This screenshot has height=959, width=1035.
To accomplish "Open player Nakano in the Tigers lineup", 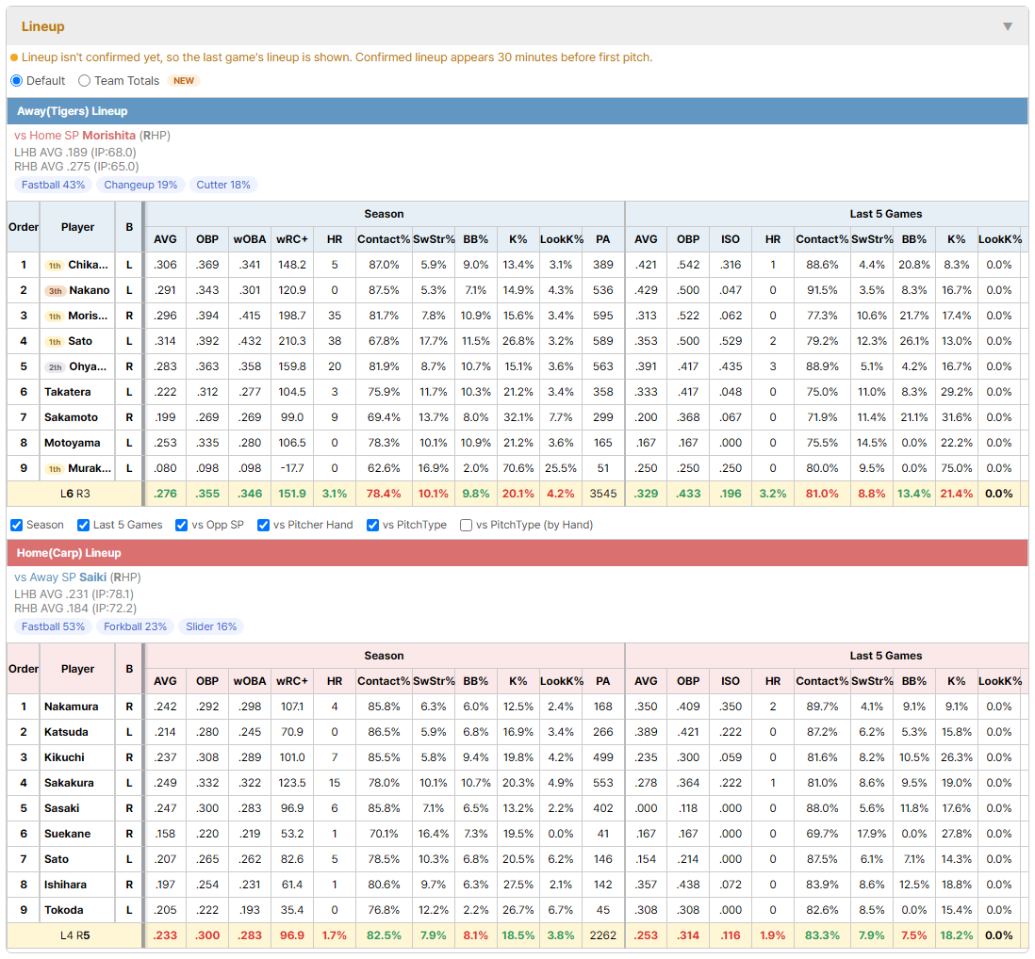I will point(90,290).
